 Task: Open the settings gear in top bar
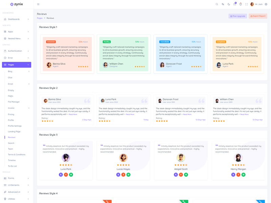[266, 4]
